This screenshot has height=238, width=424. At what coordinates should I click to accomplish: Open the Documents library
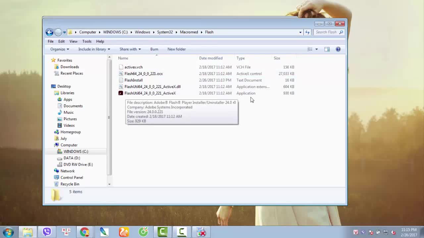73,106
